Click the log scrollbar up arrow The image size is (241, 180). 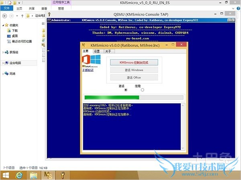[183, 106]
